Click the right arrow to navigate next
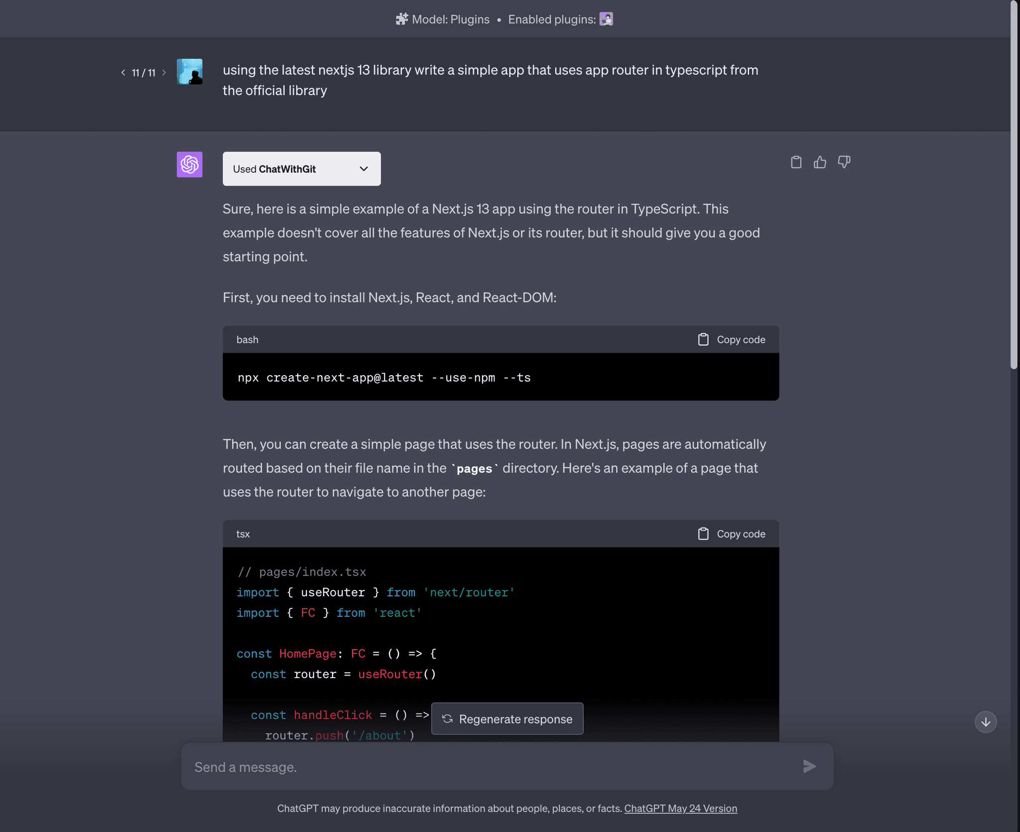Screen dimensions: 1020x832 (x=163, y=72)
